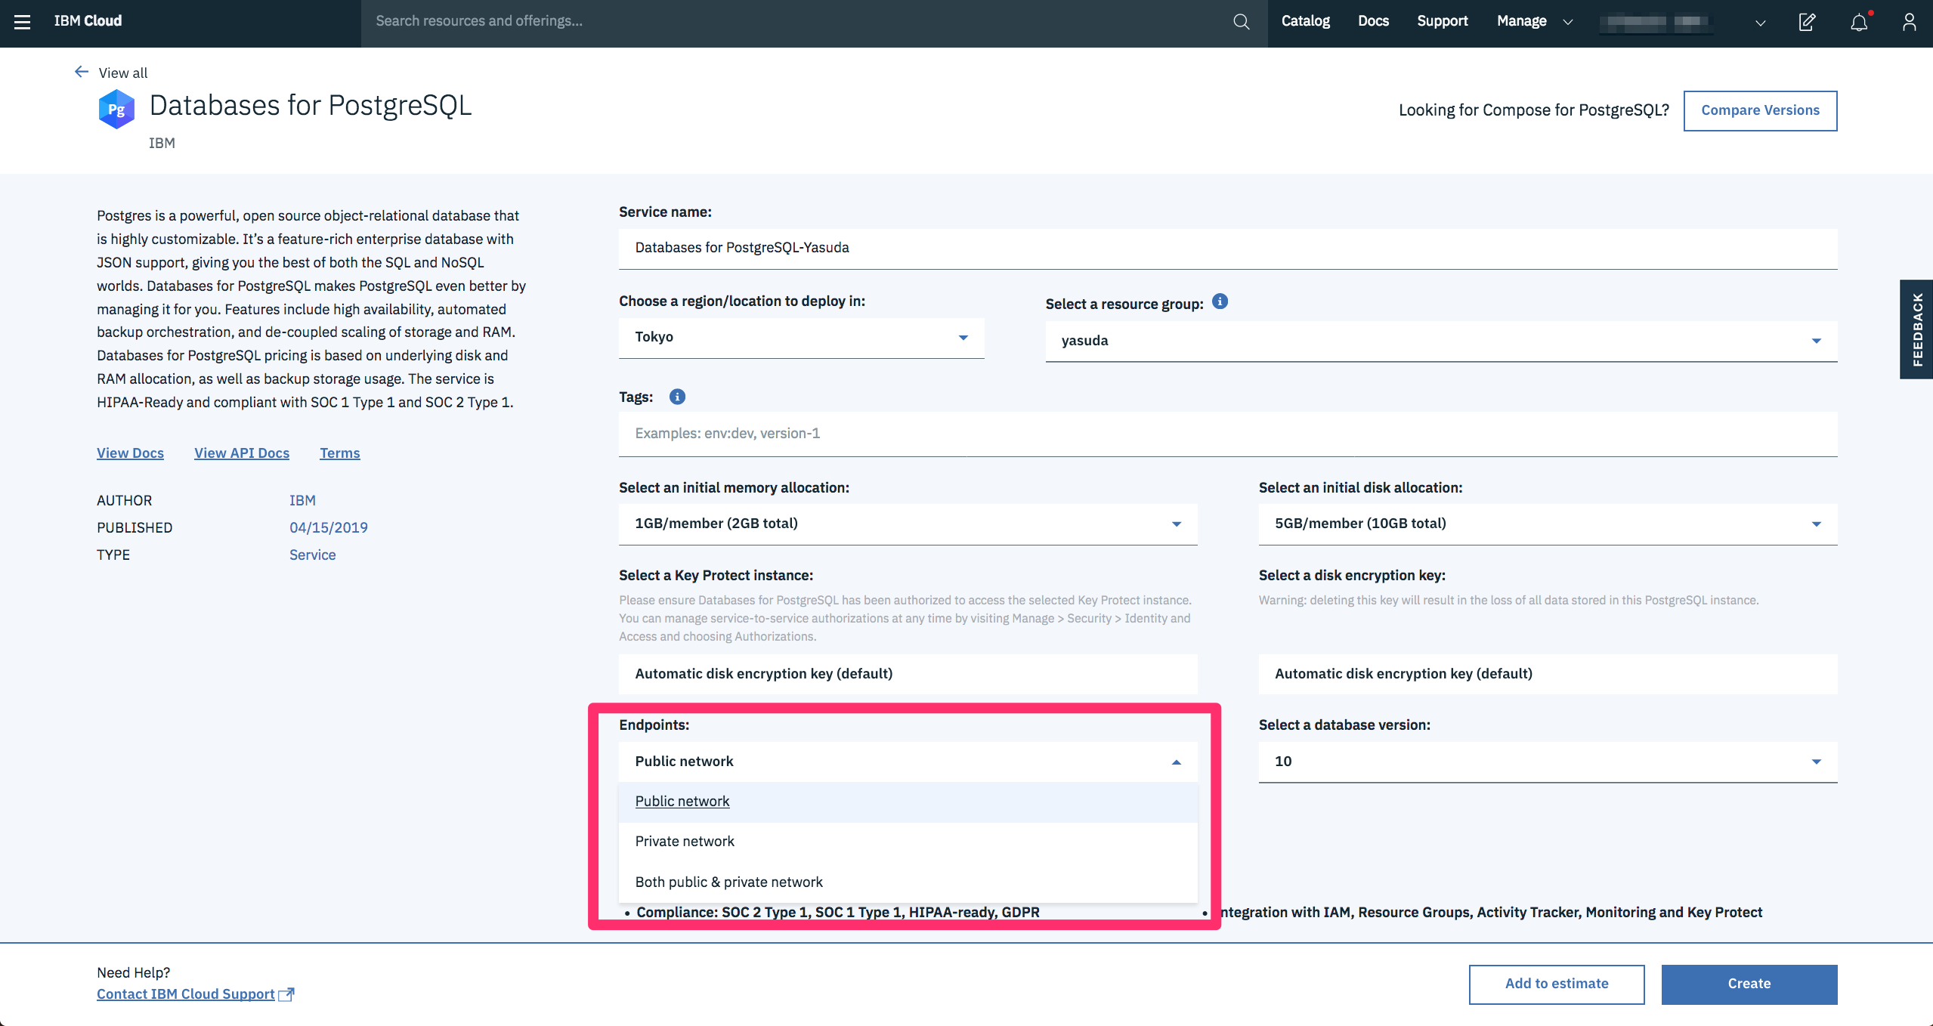The height and width of the screenshot is (1026, 1933).
Task: Click the back arrow beside View all
Action: 82,72
